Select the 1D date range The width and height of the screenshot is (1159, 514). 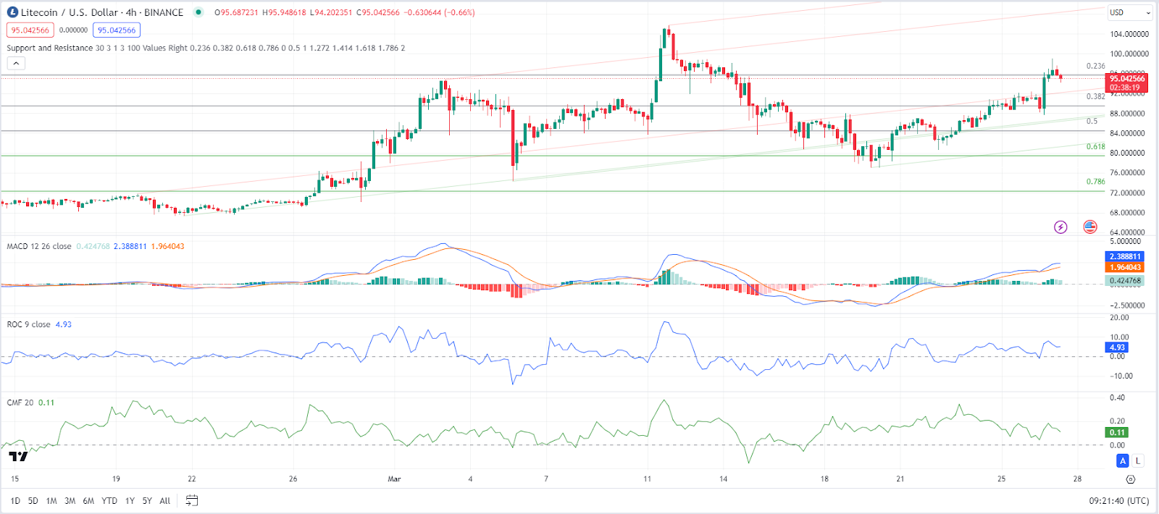tap(15, 500)
